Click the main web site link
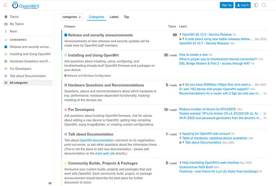 105,153
